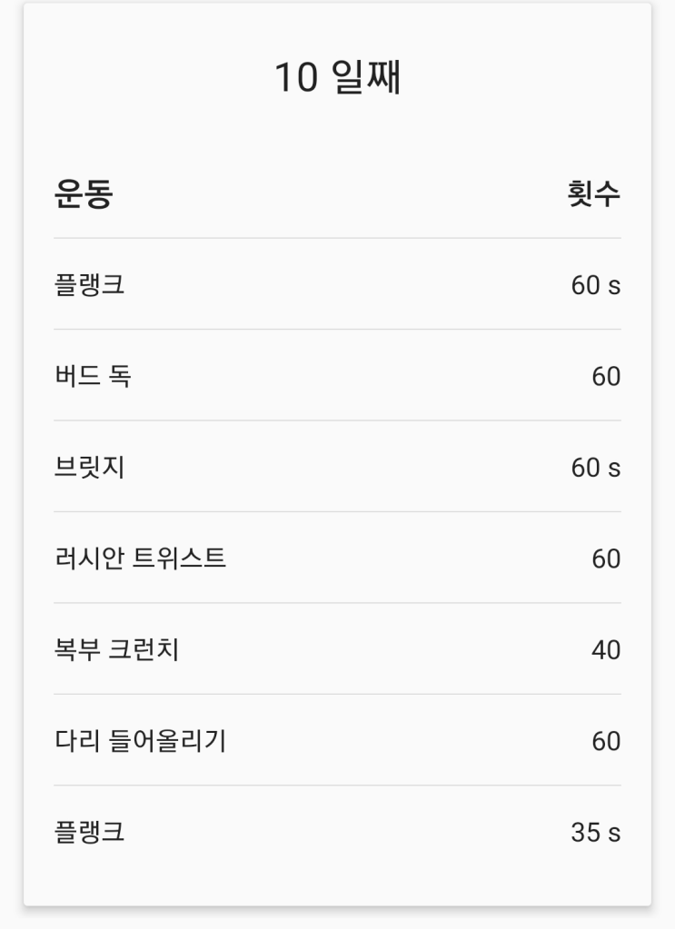Open the 러시안 트위스트 exercise
The height and width of the screenshot is (929, 675).
[x=141, y=558]
